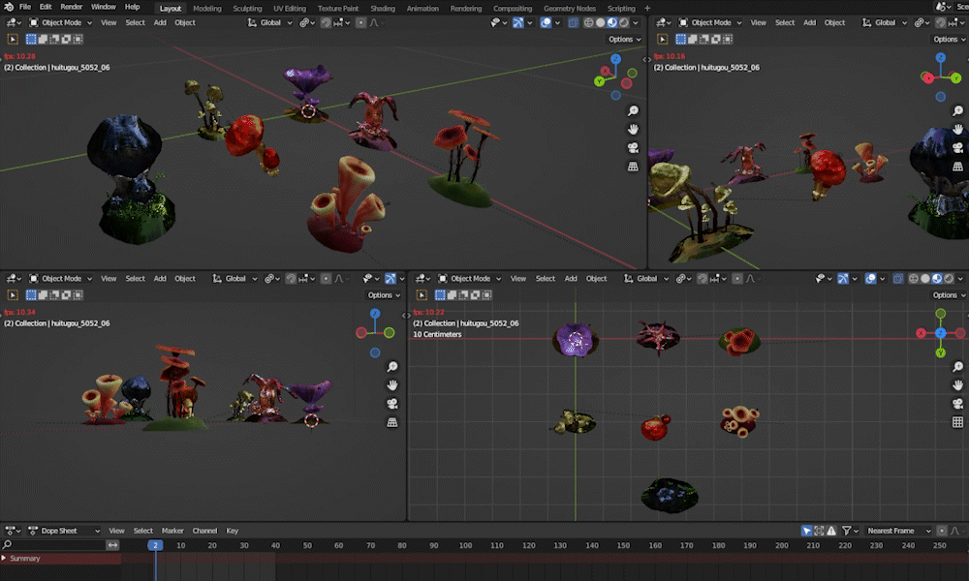Click the zoom magnifier icon in top-left viewport
Image resolution: width=969 pixels, height=581 pixels.
[633, 111]
